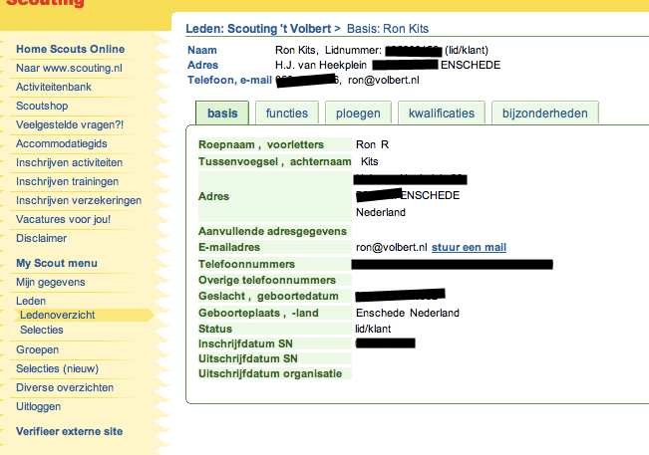Click the My Scout menu heading
Viewport: 649px width, 455px height.
[x=57, y=263]
